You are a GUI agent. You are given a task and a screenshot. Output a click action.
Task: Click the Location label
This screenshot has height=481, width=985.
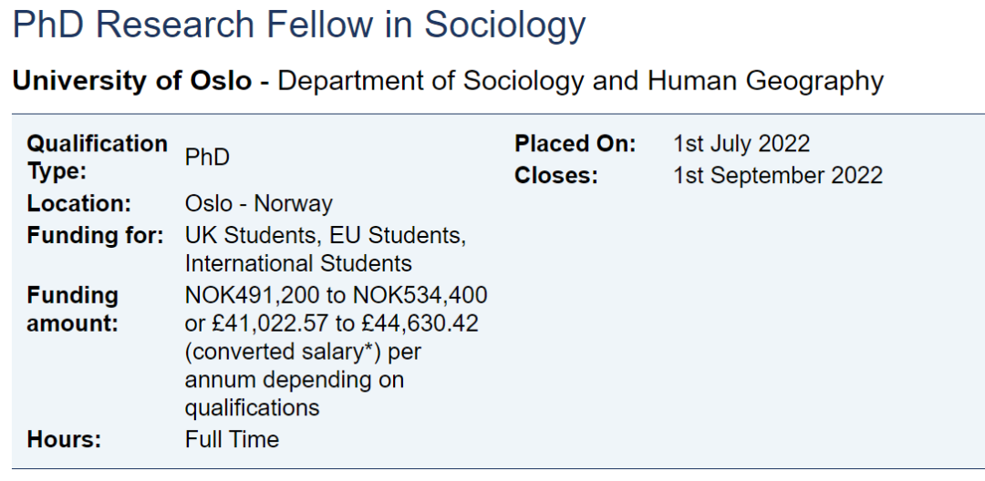79,203
